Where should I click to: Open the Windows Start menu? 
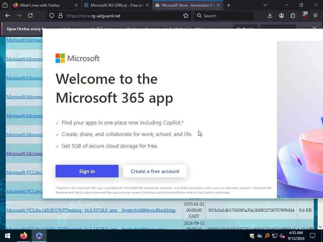coord(8,236)
